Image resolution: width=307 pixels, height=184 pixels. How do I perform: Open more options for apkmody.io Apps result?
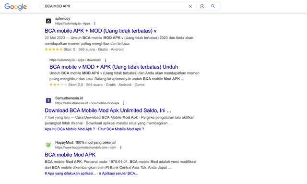pos(95,24)
